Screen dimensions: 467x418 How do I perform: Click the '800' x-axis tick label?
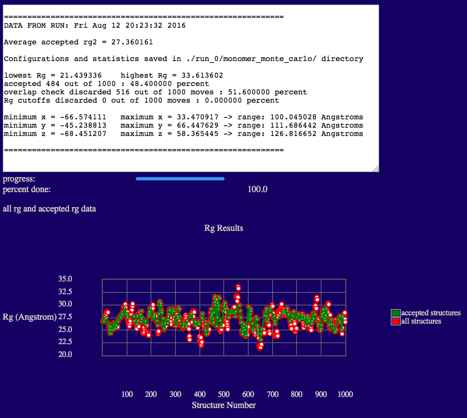[x=297, y=394]
